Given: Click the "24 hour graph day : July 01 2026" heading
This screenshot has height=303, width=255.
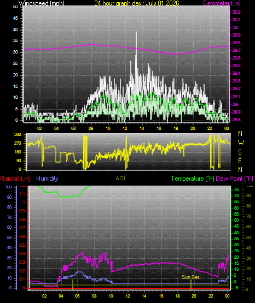Looking at the screenshot, I should click(x=137, y=3).
